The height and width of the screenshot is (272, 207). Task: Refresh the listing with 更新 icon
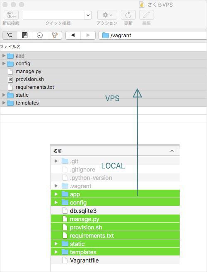point(128,15)
